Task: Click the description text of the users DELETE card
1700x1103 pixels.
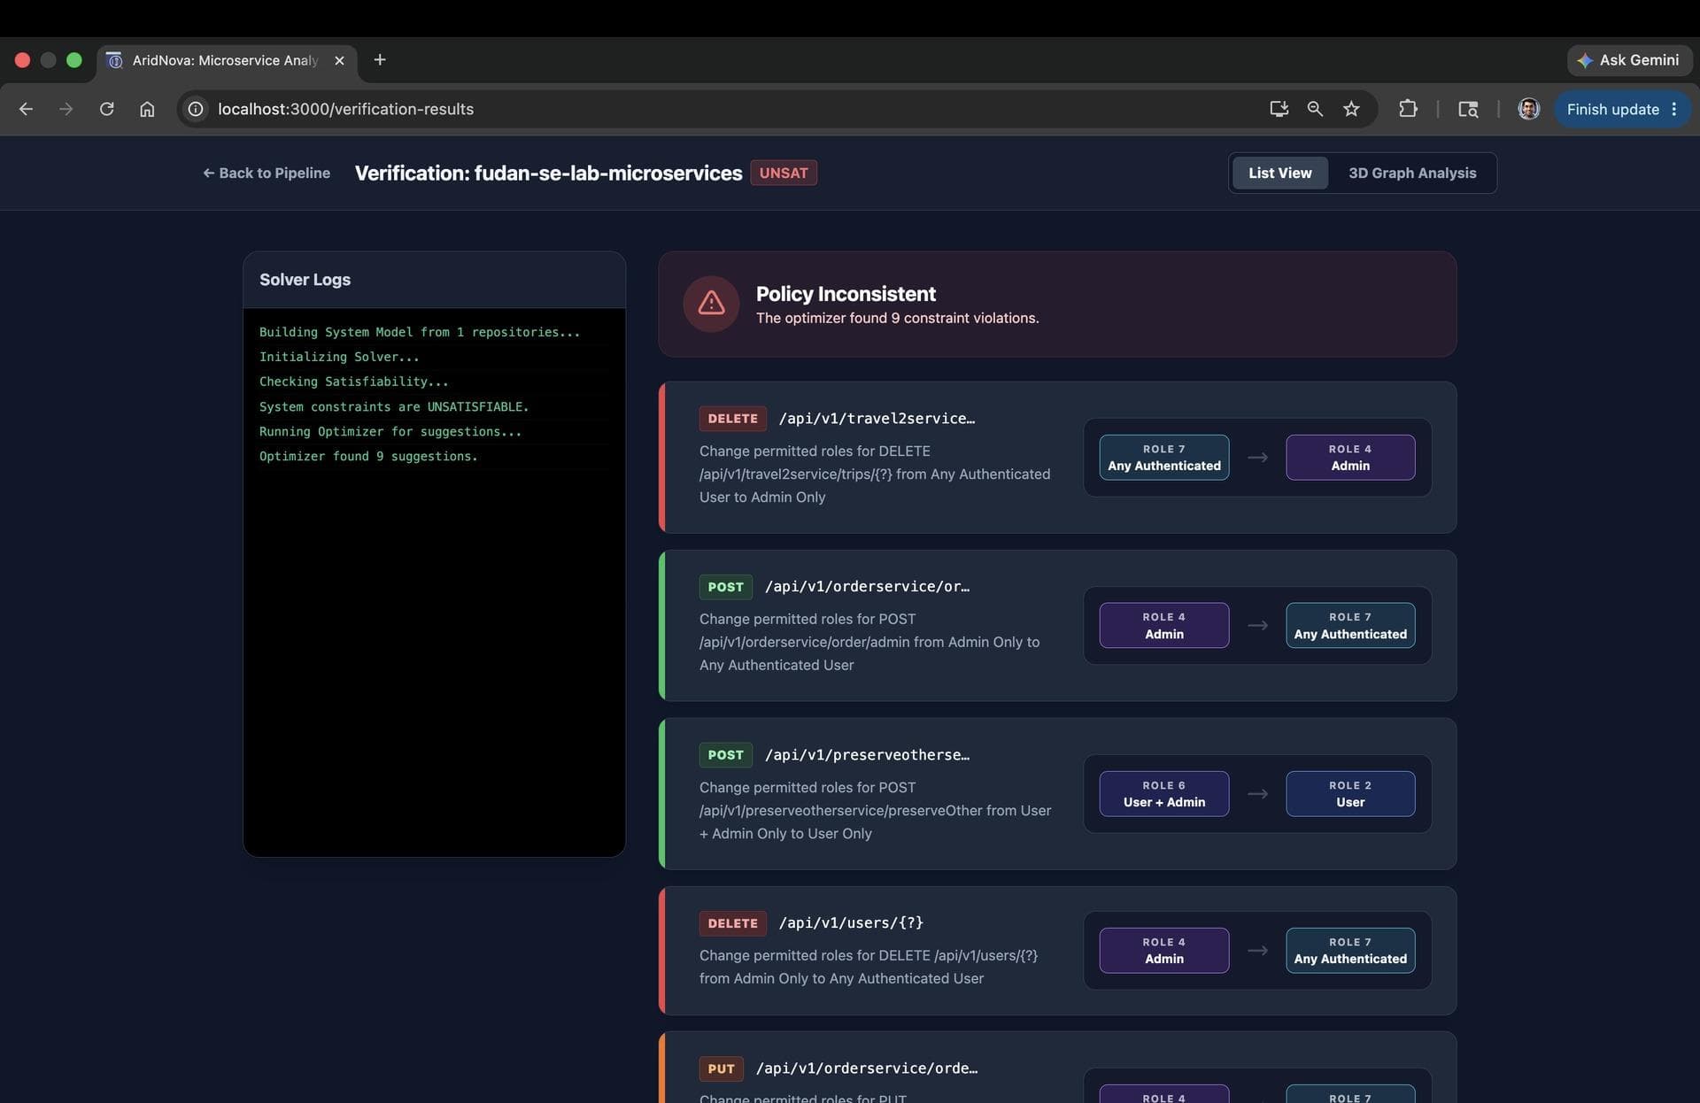Action: pyautogui.click(x=869, y=967)
